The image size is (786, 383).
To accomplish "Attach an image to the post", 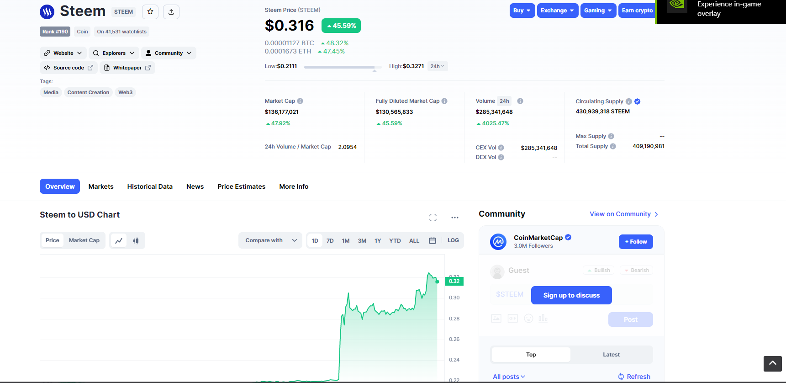I will (496, 319).
